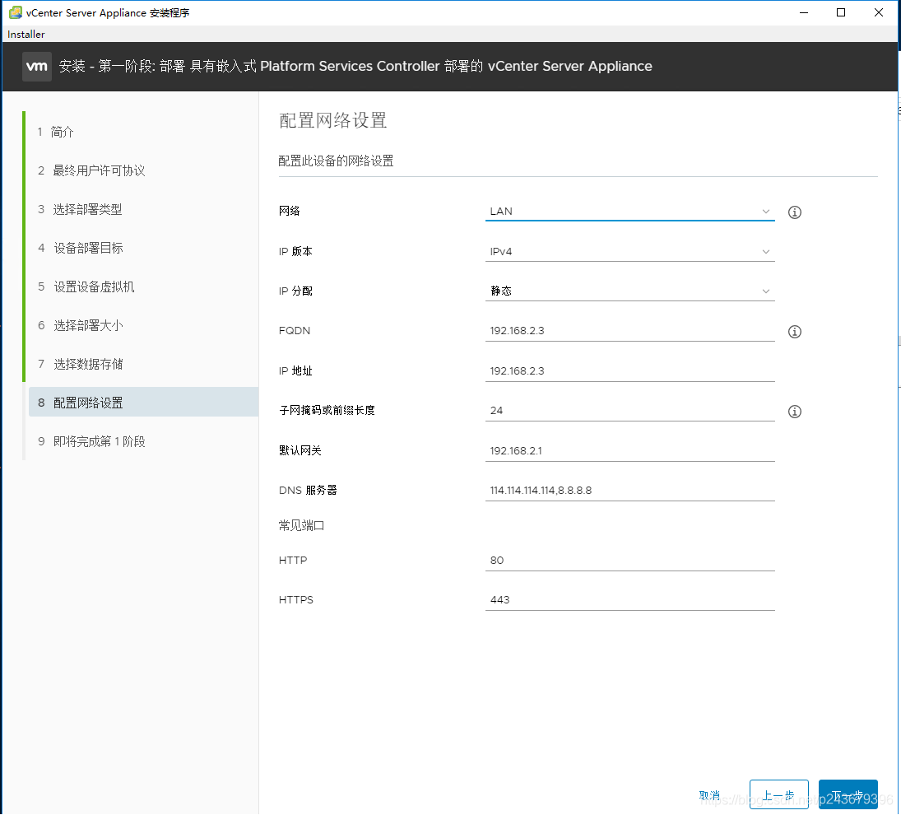This screenshot has width=901, height=815.
Task: Click the IP 地址 input field
Action: (629, 370)
